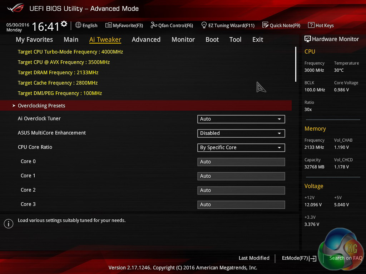The width and height of the screenshot is (366, 274).
Task: Click the Core 0 ratio field
Action: 241,162
